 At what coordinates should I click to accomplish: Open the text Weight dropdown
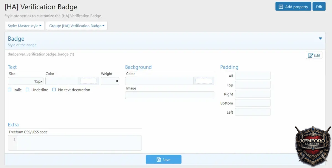110,81
